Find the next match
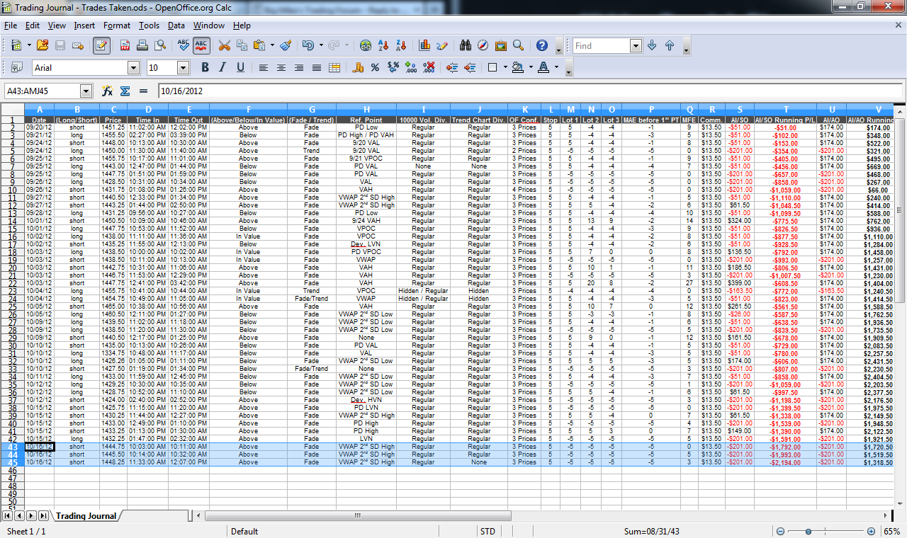Viewport: 907px width, 538px height. [652, 46]
